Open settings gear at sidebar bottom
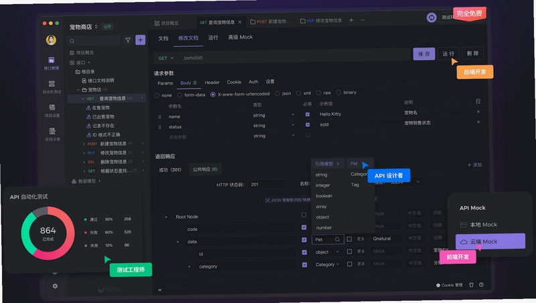 [55, 286]
